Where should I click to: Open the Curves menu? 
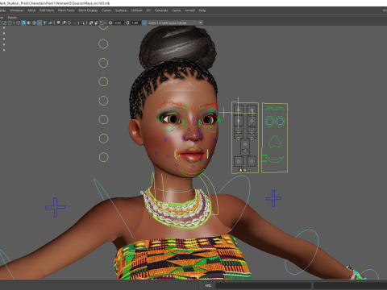(x=106, y=10)
